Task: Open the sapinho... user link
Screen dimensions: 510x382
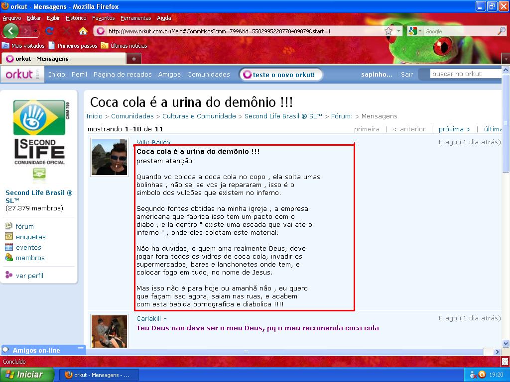Action: click(x=377, y=75)
